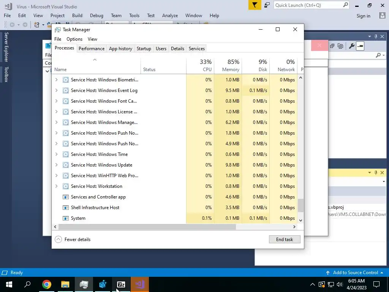Open the Action Center notification icon
The width and height of the screenshot is (389, 292).
click(x=376, y=284)
